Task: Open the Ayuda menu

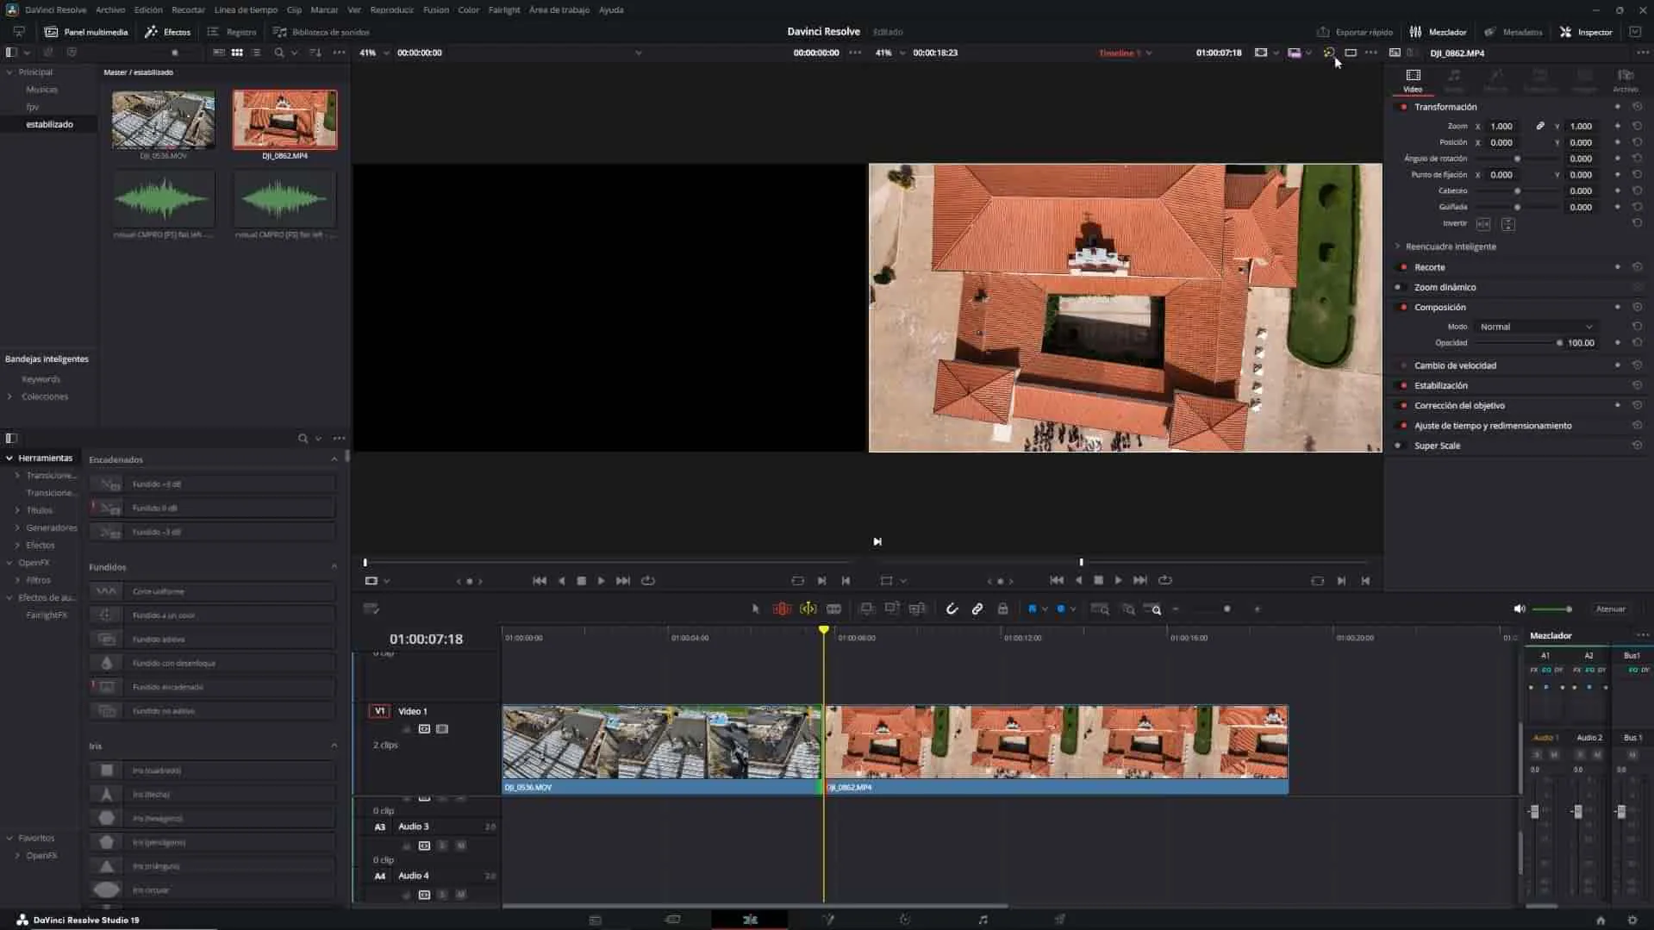Action: tap(611, 9)
